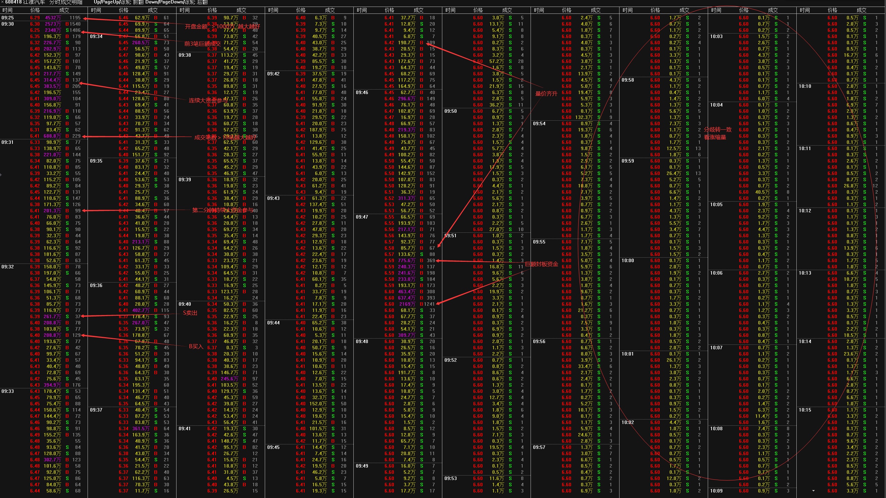Click the 09:35 time label
The image size is (886, 498).
coord(96,161)
